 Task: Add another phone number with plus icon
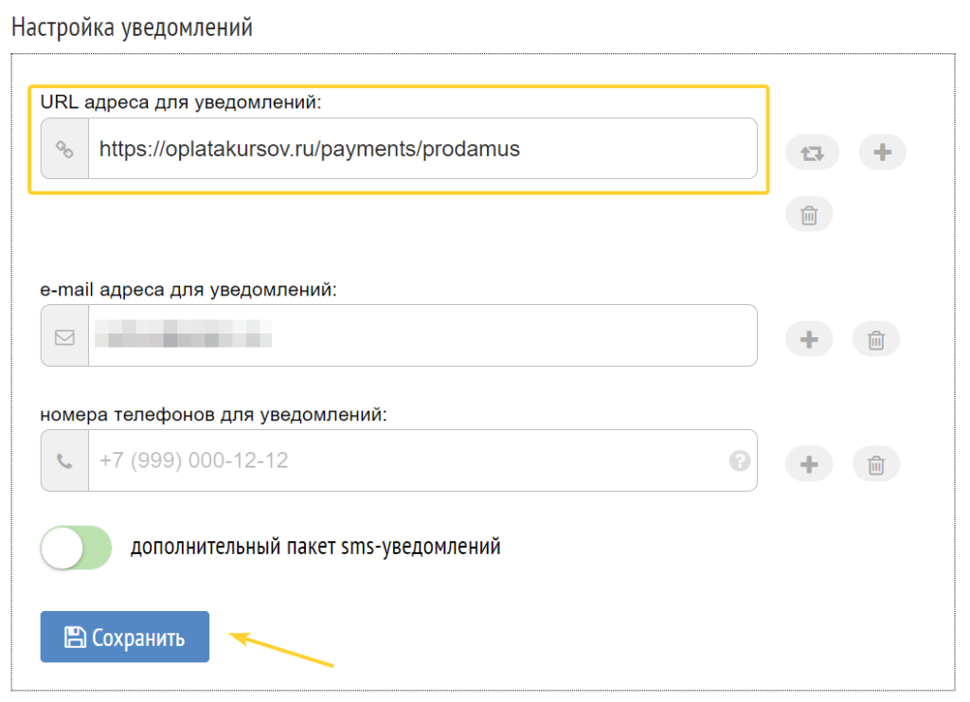(x=809, y=464)
